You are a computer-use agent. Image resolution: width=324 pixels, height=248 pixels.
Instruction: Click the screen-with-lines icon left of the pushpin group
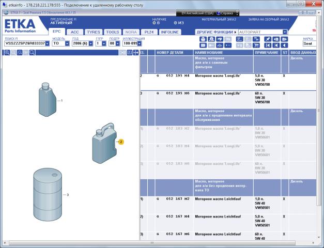(240, 39)
